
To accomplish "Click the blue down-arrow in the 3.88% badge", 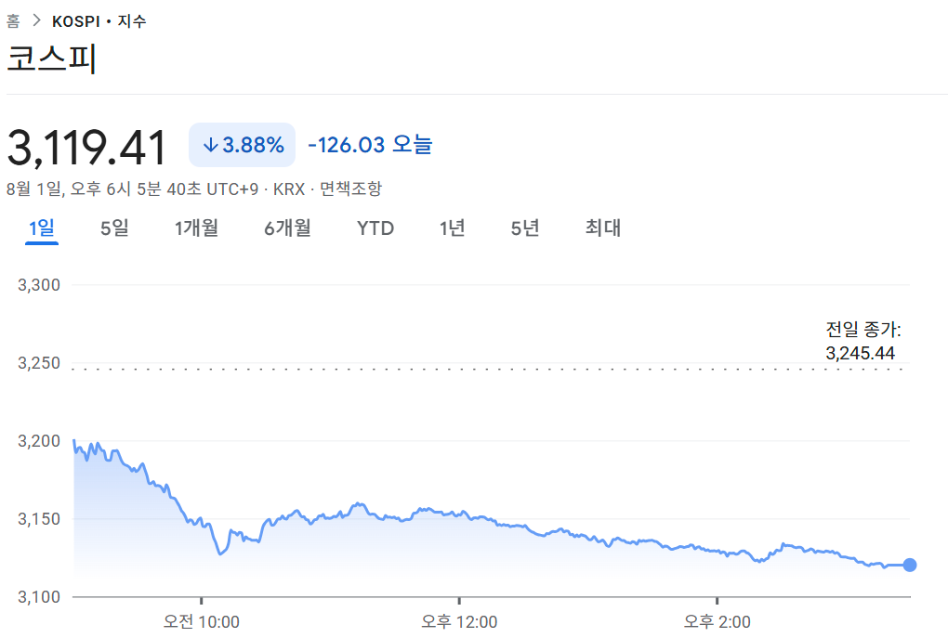I will 212,145.
